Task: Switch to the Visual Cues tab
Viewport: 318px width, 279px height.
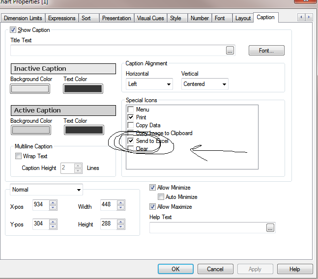Action: [x=150, y=18]
